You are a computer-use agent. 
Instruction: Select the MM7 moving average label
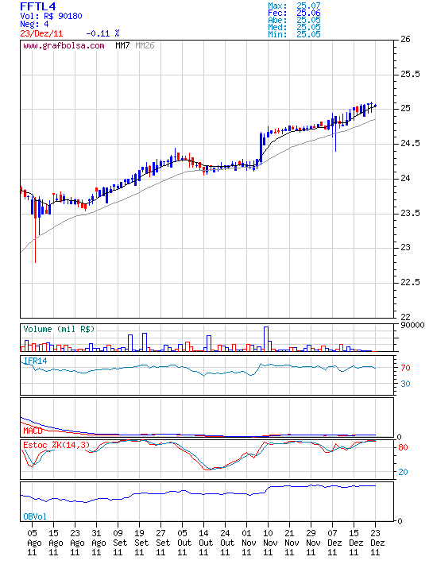[122, 45]
